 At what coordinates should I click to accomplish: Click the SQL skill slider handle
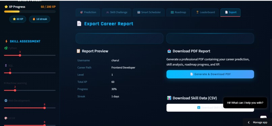coord(10,73)
